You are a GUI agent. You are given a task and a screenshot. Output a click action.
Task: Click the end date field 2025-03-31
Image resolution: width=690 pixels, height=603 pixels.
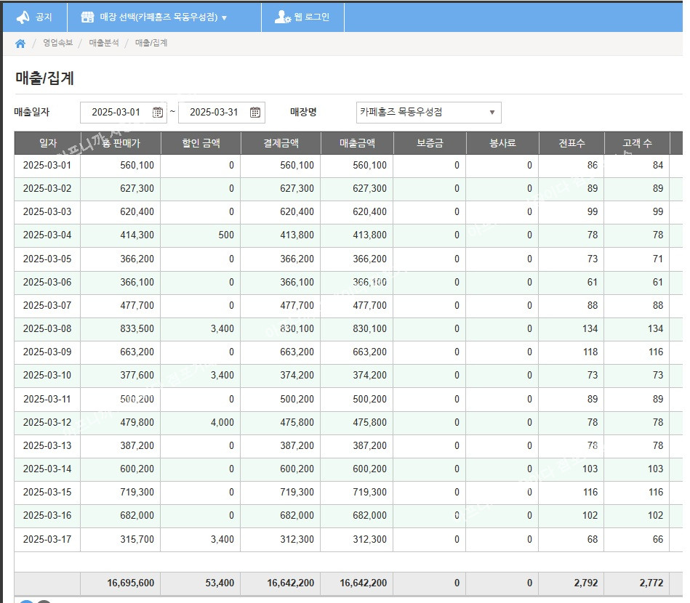(x=214, y=113)
